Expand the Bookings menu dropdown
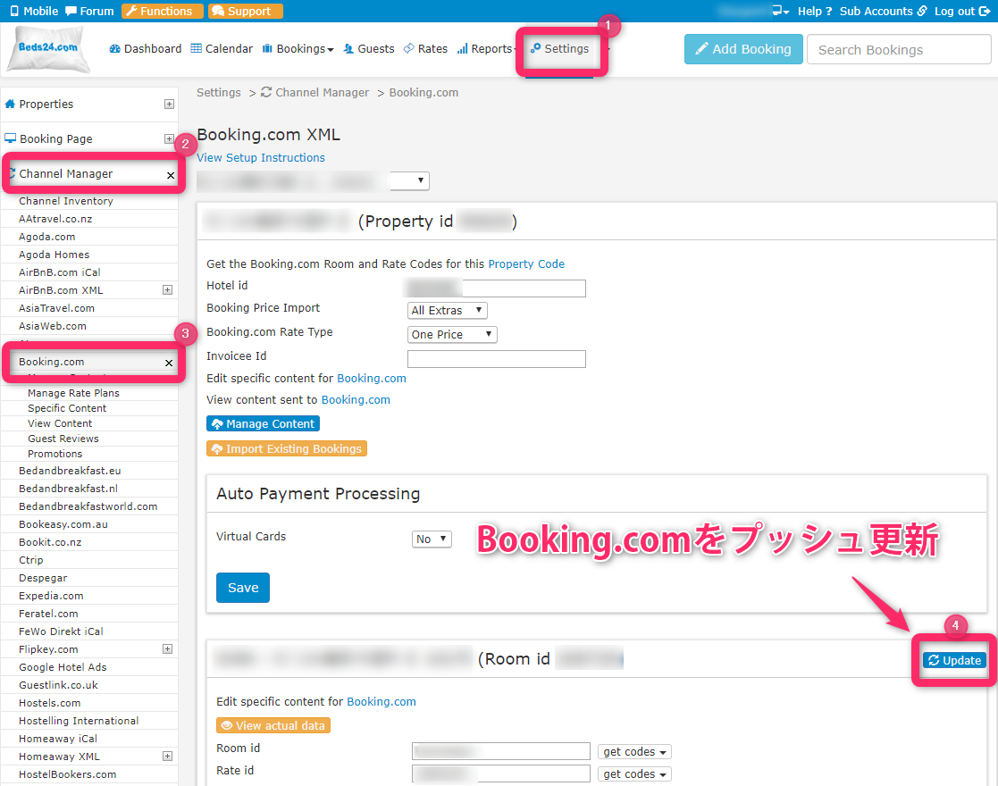The height and width of the screenshot is (786, 998). point(298,48)
